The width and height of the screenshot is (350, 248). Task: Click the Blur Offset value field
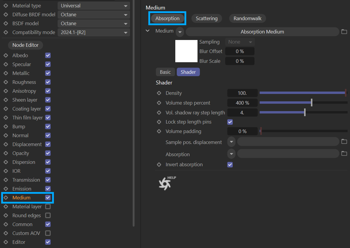[x=240, y=51]
